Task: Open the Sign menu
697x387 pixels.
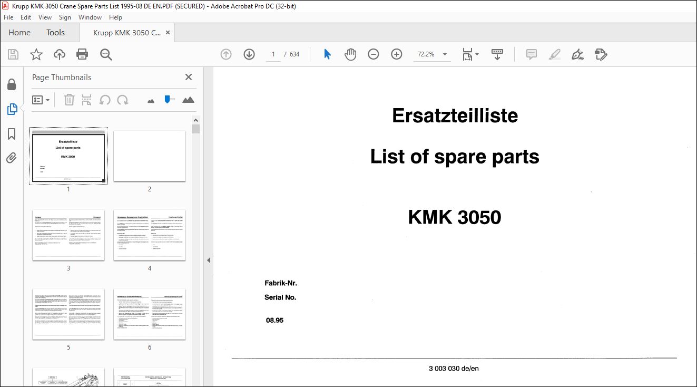Action: 65,17
